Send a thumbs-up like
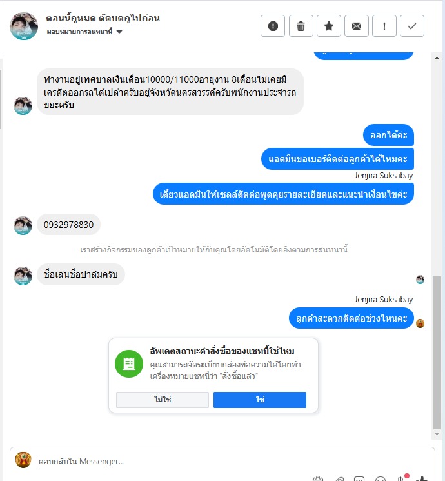 point(422,478)
